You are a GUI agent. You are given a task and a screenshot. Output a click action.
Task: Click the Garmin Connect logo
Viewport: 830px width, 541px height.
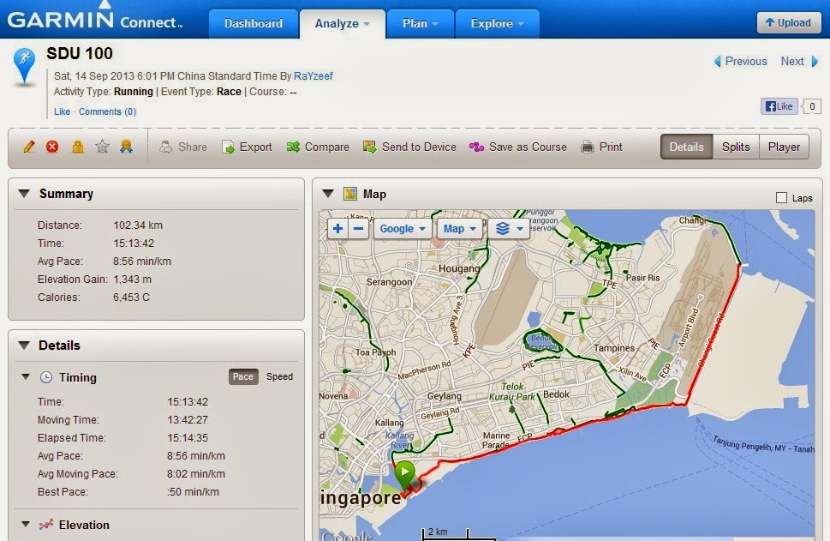95,18
